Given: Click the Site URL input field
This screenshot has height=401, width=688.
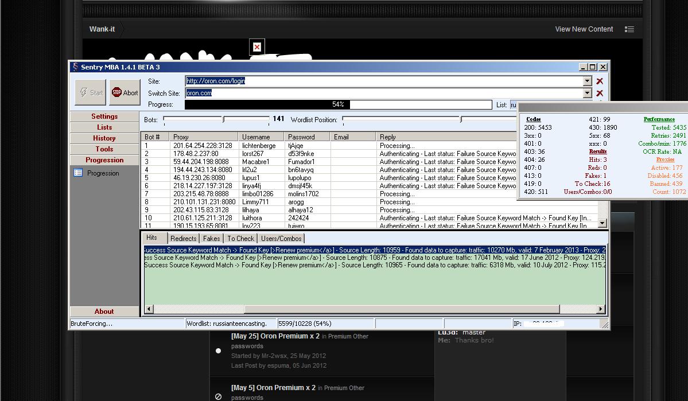Looking at the screenshot, I should [x=384, y=81].
